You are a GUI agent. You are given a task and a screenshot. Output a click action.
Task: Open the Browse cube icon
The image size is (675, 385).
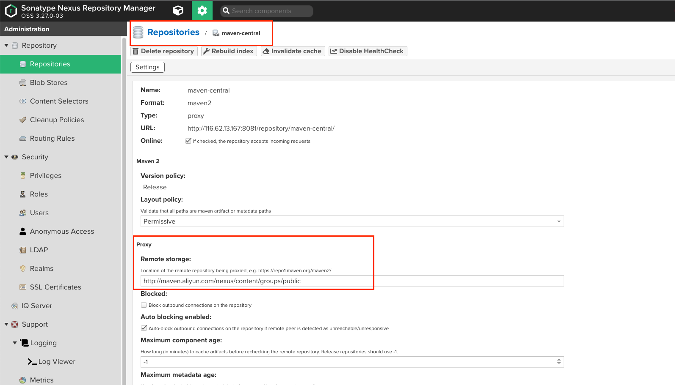[x=178, y=11]
